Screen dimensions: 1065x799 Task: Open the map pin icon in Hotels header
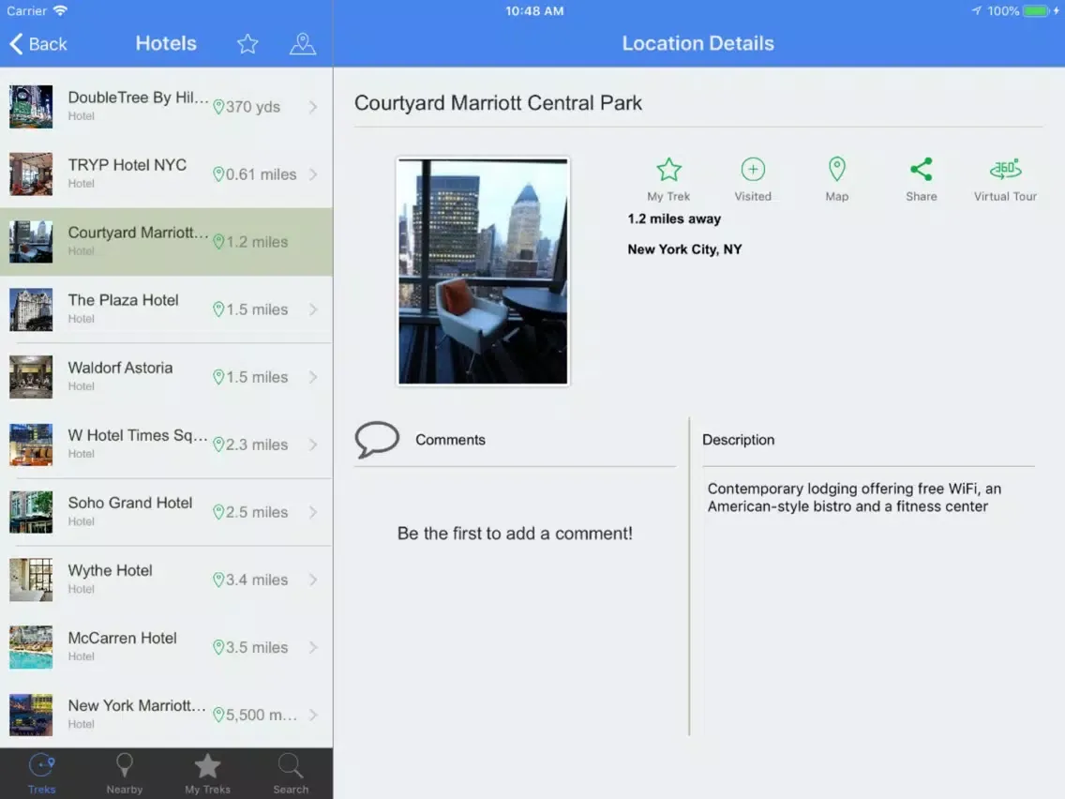[302, 44]
